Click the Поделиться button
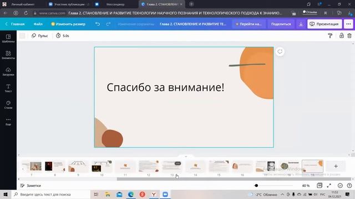The image size is (355, 199). pyautogui.click(x=281, y=24)
